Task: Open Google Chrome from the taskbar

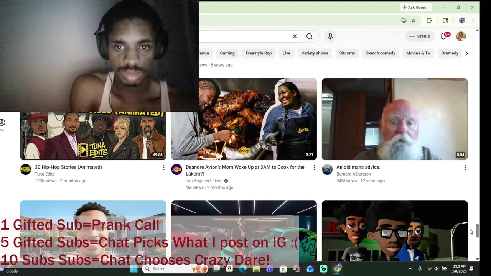Action: point(337,269)
